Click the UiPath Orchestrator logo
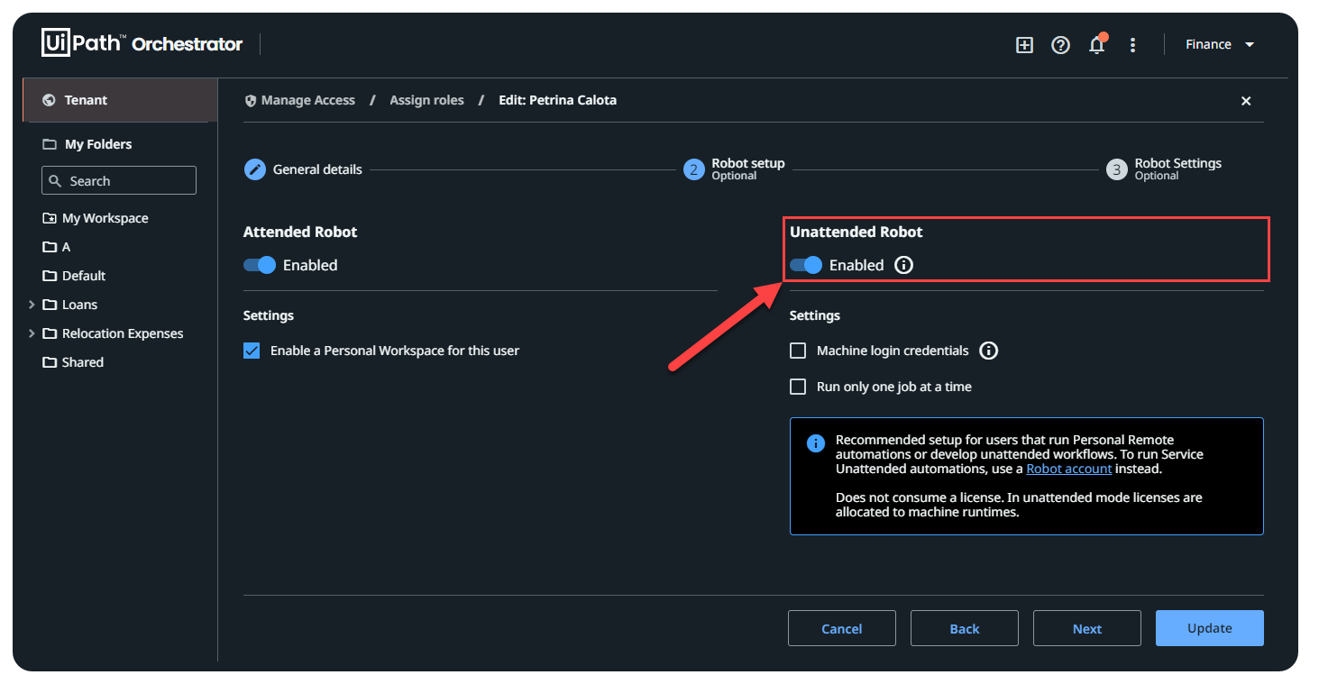The width and height of the screenshot is (1319, 684). [142, 42]
